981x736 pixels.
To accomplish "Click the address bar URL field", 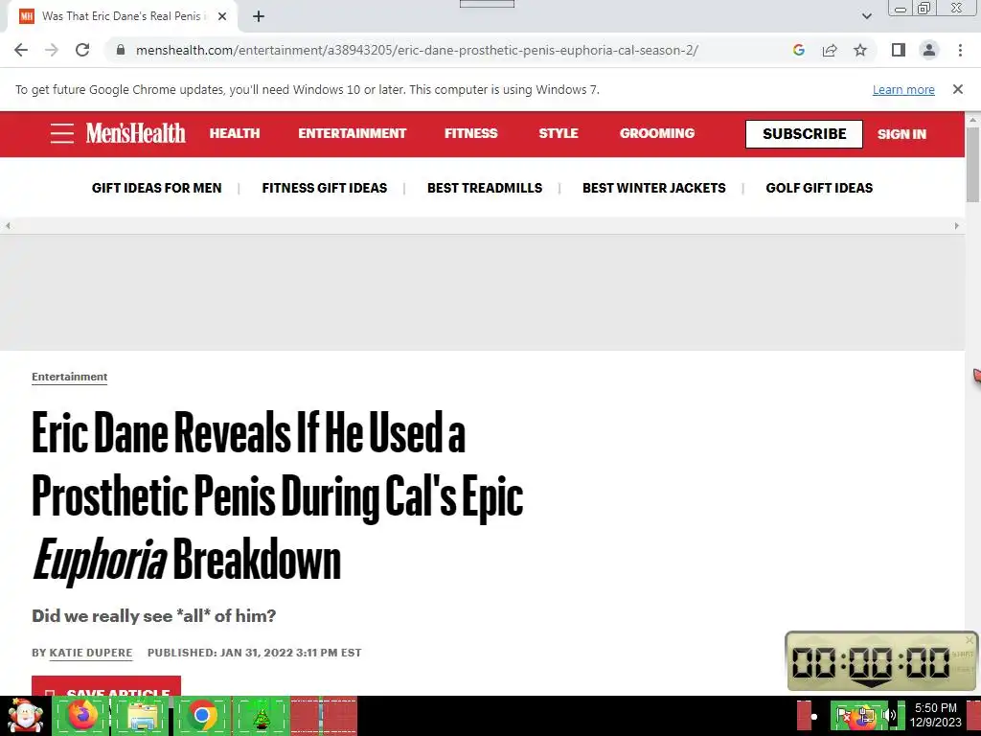I will pyautogui.click(x=417, y=50).
